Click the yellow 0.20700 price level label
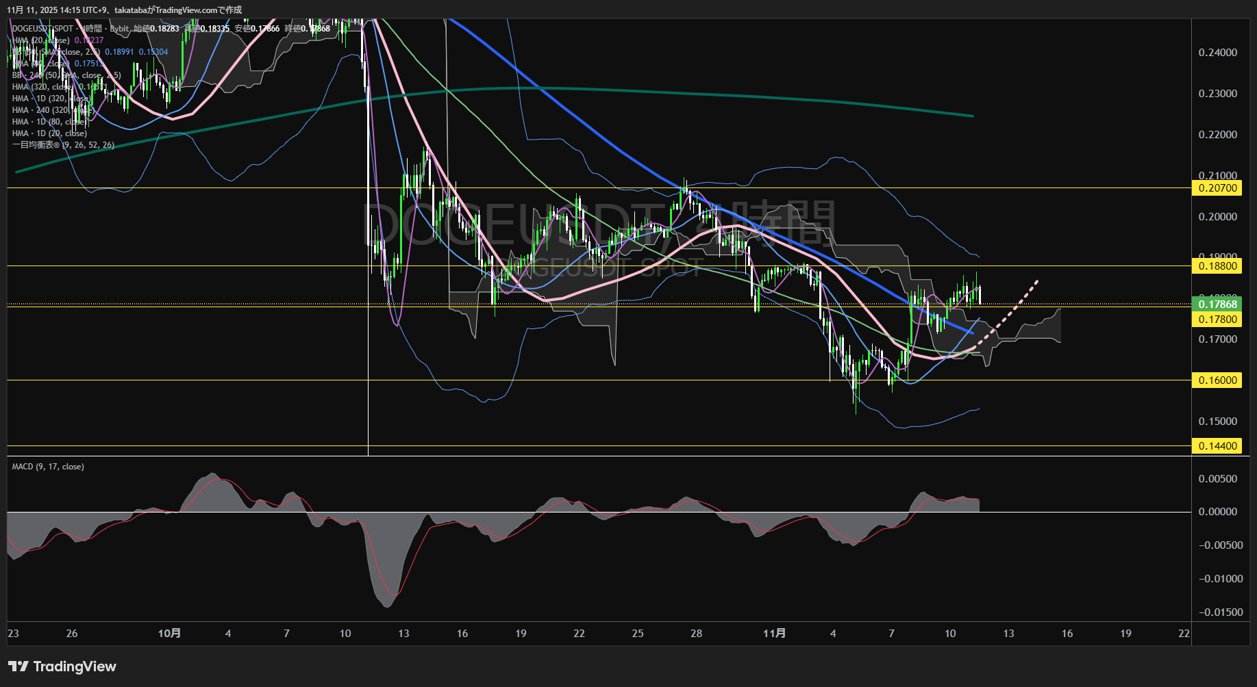Screen dimensions: 1257x687 (1217, 188)
